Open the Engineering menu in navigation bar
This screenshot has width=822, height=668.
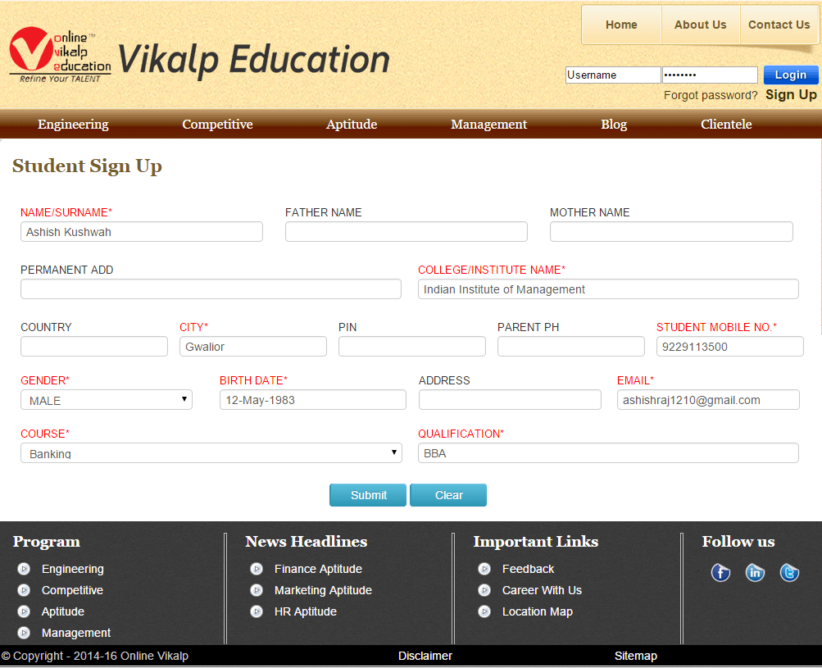coord(74,125)
